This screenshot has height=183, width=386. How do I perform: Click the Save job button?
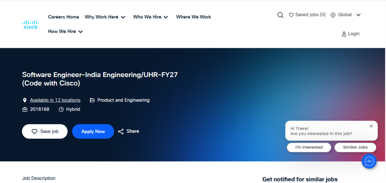click(45, 132)
